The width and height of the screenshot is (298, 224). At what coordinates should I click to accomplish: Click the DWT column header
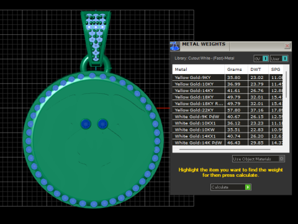point(258,70)
